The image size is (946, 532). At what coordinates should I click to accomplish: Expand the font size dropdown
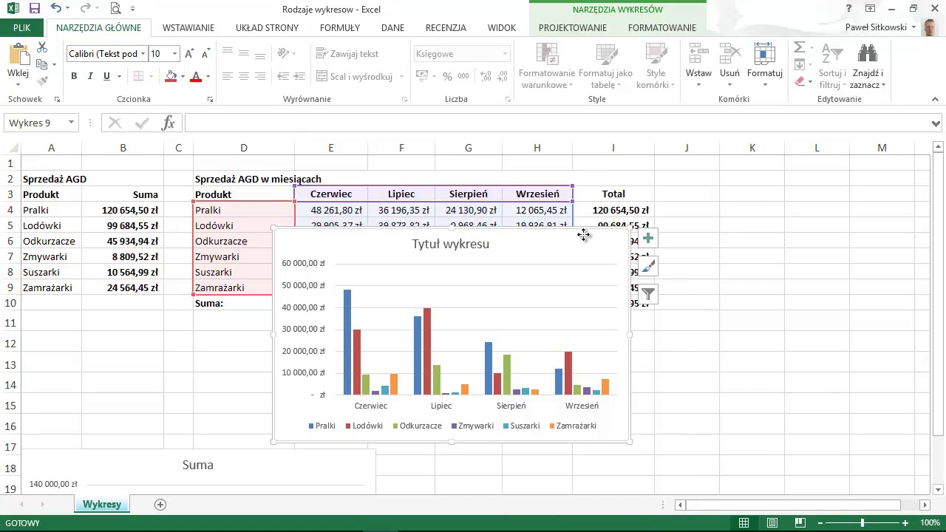pyautogui.click(x=174, y=54)
